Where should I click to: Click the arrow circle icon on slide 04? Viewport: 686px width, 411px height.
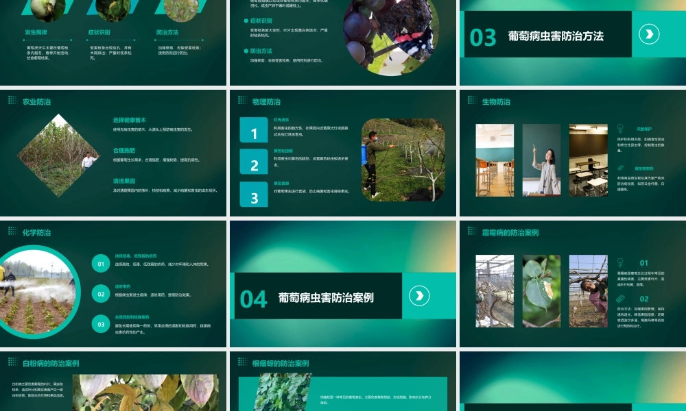pos(419,296)
